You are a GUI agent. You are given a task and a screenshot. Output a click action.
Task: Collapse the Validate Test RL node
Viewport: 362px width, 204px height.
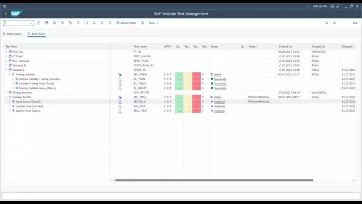6,97
